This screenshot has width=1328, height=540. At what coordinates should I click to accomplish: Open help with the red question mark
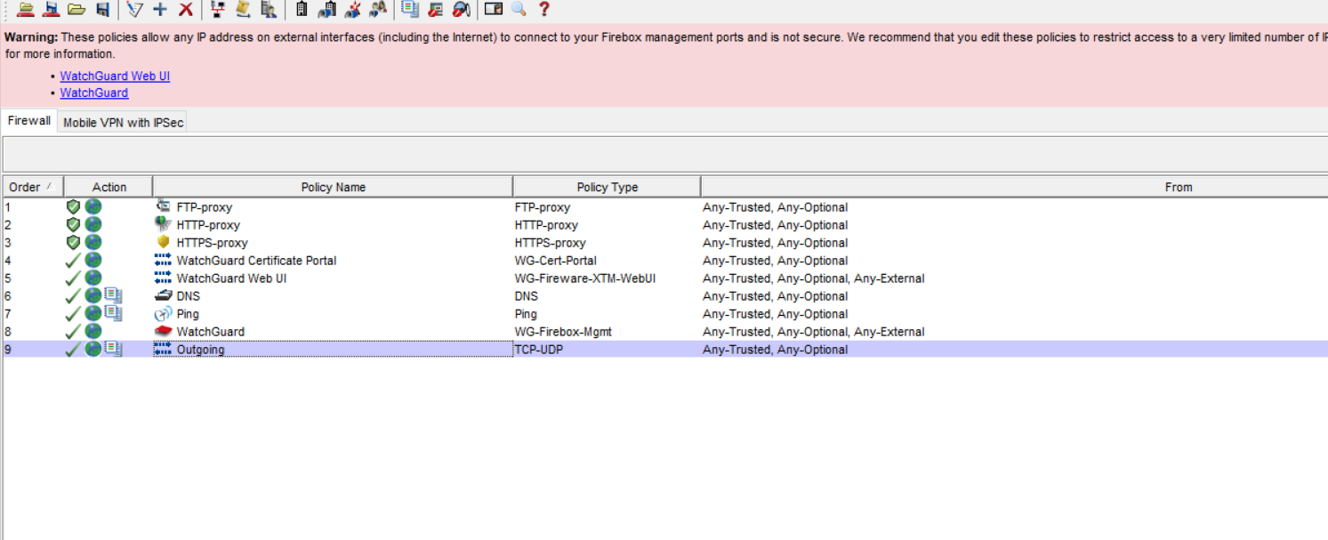(x=544, y=9)
